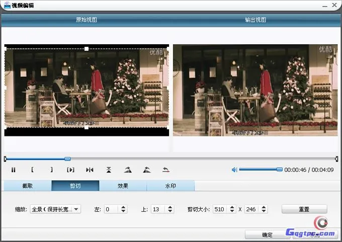Adjust the volume slider
The image size is (342, 242).
coord(279,170)
